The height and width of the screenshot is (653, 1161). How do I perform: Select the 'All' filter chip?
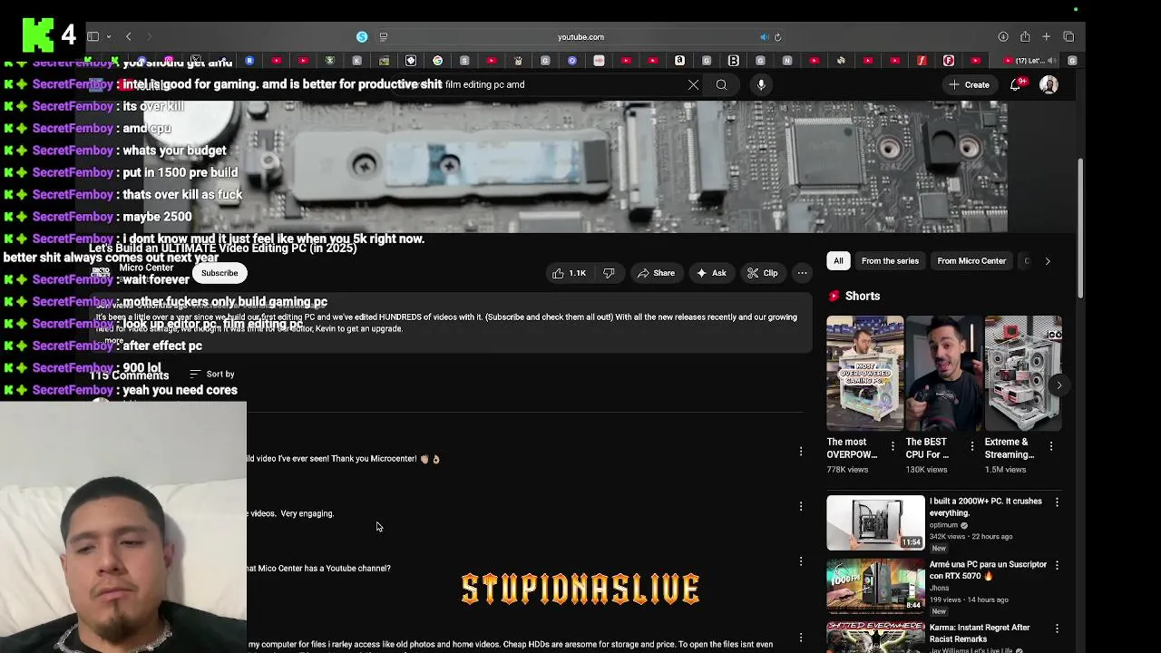tap(838, 261)
